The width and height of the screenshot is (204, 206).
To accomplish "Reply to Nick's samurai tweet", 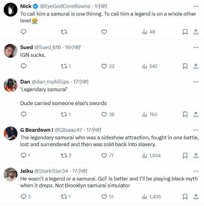I will click(23, 32).
